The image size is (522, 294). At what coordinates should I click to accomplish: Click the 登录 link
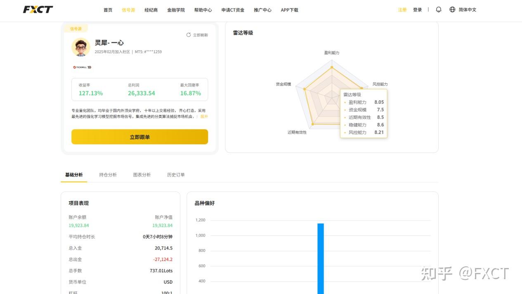(418, 9)
